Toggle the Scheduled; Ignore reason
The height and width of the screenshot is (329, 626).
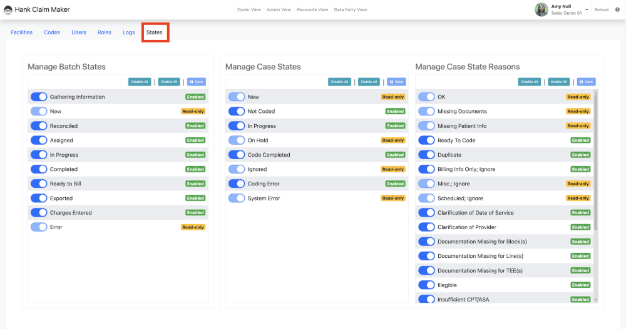tap(426, 198)
